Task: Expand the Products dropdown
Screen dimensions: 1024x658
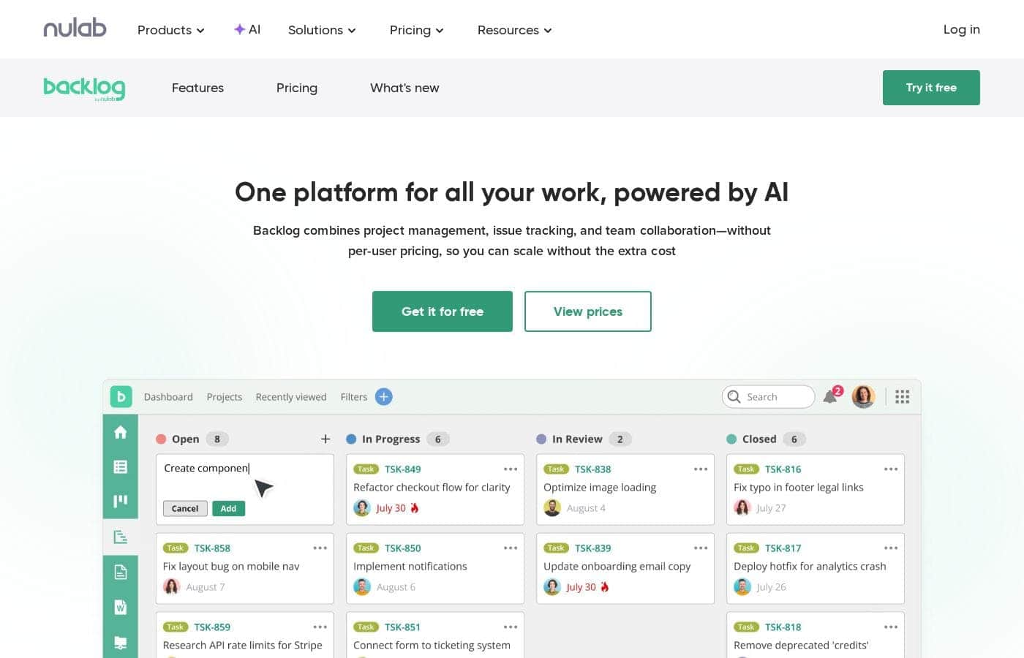Action: coord(171,30)
